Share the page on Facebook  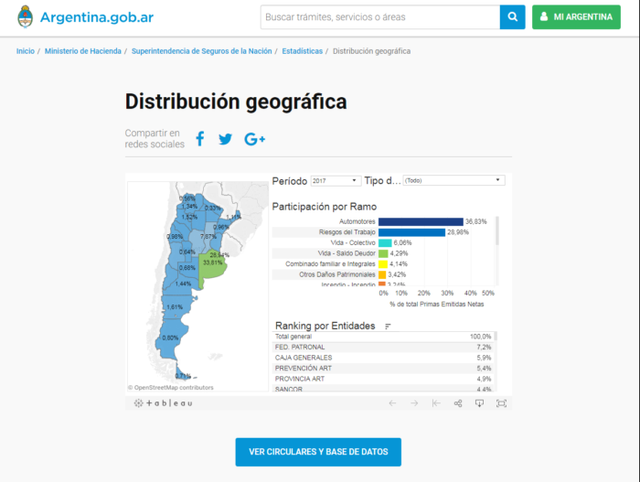[x=200, y=139]
